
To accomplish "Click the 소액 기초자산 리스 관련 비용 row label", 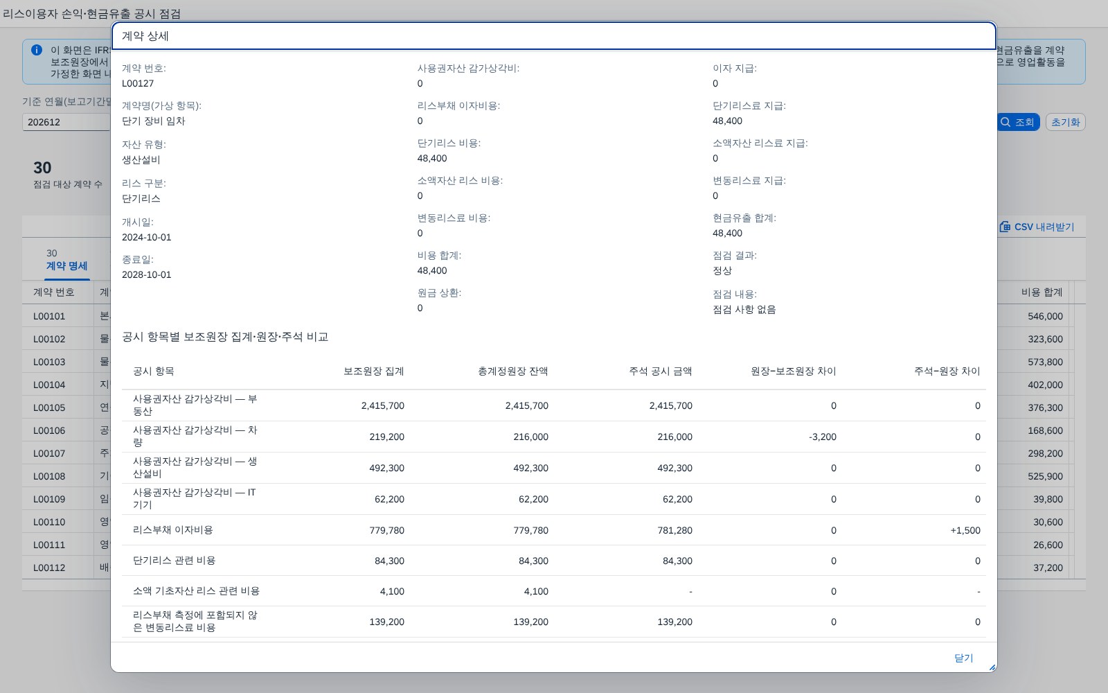I will (197, 591).
